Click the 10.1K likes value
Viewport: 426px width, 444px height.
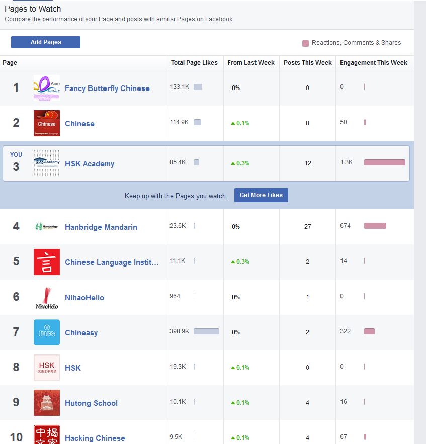click(x=178, y=402)
